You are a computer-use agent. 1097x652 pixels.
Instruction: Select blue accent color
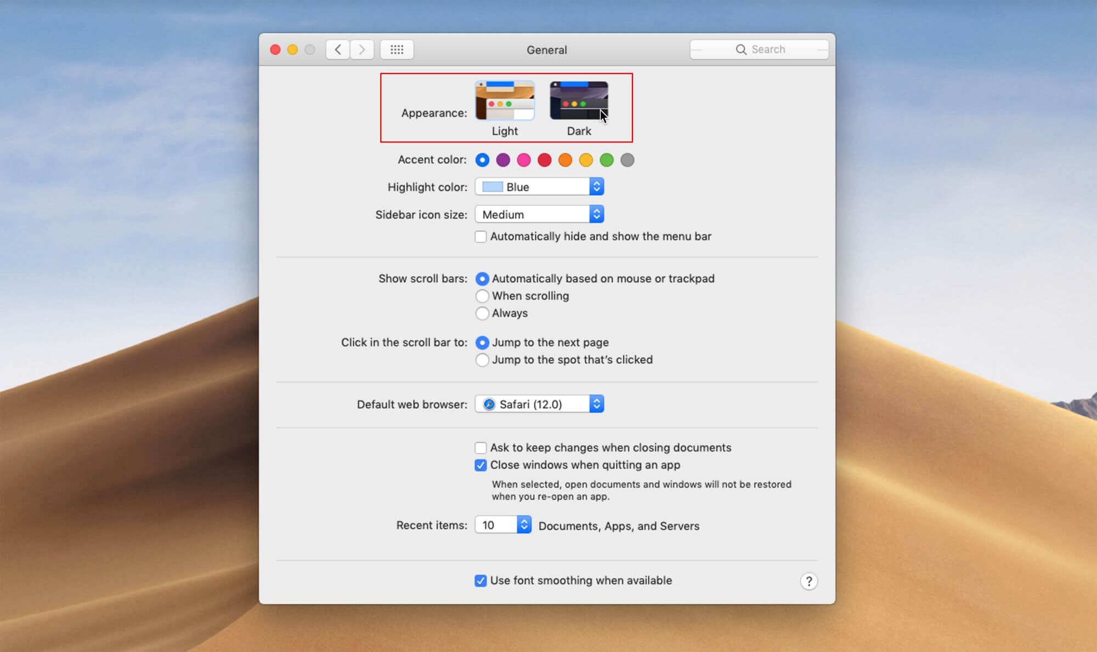coord(483,160)
